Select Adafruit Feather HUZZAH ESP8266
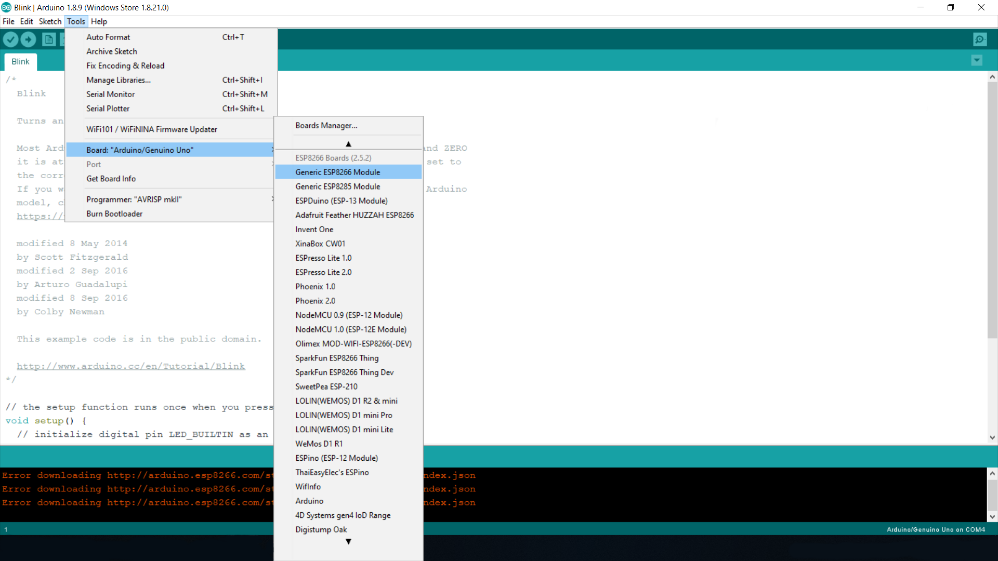 click(x=348, y=215)
